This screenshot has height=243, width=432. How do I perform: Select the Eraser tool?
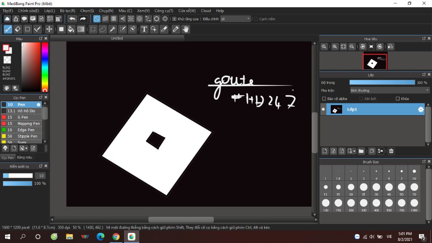tap(18, 29)
